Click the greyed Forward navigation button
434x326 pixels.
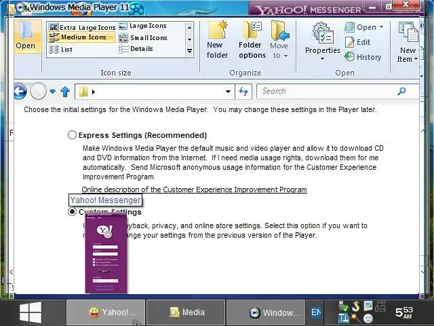tap(38, 91)
